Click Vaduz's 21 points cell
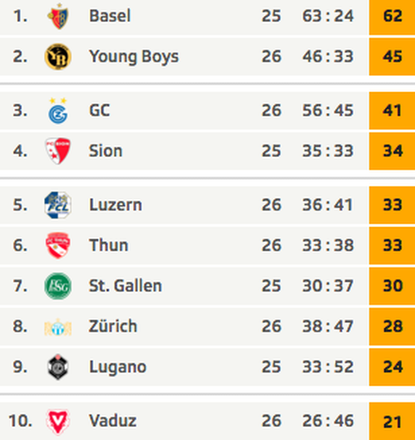The height and width of the screenshot is (440, 415). (392, 421)
